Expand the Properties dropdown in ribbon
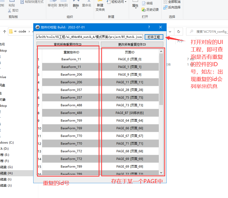 pyautogui.click(x=136, y=8)
